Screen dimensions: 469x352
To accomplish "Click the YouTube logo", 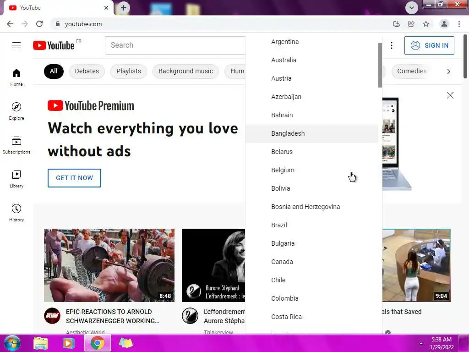I will pos(54,45).
